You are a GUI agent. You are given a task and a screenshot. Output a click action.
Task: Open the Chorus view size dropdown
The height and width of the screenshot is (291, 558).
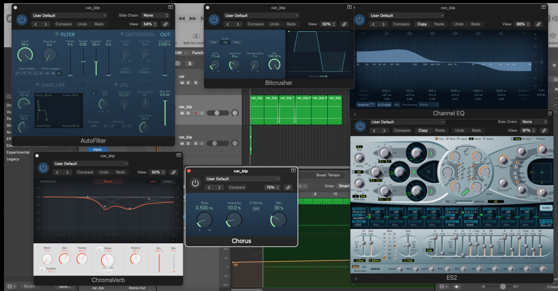272,187
